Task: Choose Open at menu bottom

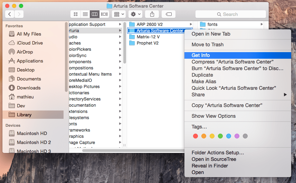Action: 238,172
